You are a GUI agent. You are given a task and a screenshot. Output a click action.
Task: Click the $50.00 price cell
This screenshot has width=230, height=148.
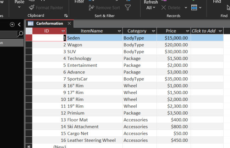(x=174, y=133)
